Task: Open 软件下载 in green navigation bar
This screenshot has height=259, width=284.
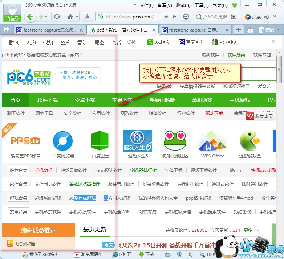Action: pos(48,100)
